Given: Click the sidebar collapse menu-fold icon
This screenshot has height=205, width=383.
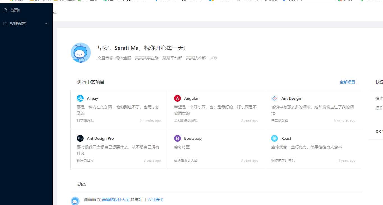Looking at the screenshot, I should coord(55,12).
